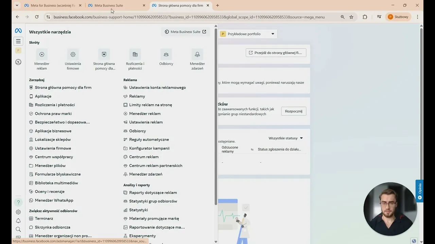Screen dimensions: 435x244
Task: Open Terminarz menu entry
Action: click(x=41, y=219)
